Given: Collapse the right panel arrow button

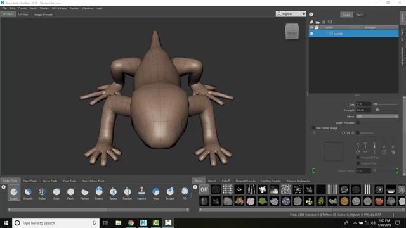Looking at the screenshot, I should (x=311, y=15).
